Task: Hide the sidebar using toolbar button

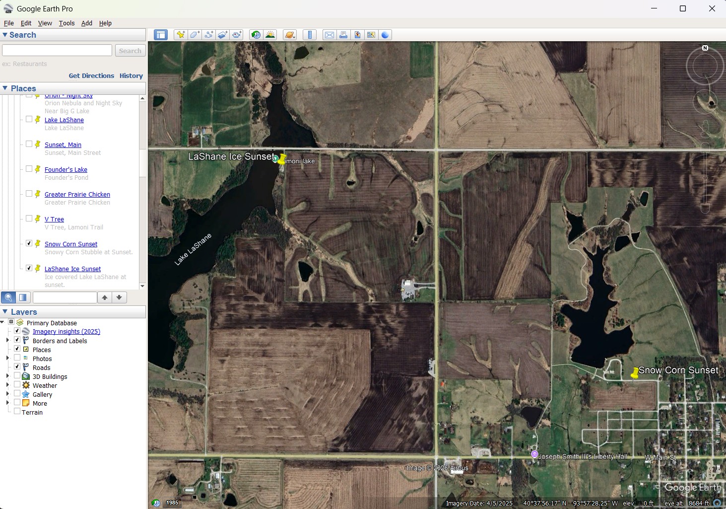Action: tap(160, 35)
